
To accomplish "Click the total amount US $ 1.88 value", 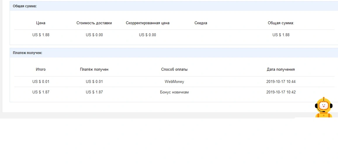I will 281,35.
